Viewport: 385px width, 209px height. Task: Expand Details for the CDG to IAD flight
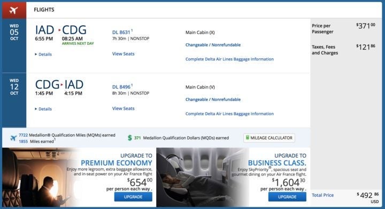coord(43,109)
